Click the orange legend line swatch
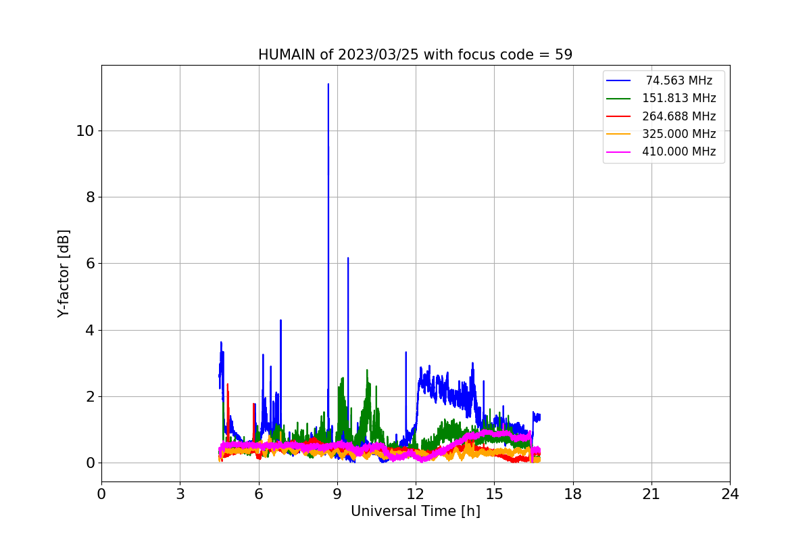The width and height of the screenshot is (811, 541). pyautogui.click(x=619, y=134)
